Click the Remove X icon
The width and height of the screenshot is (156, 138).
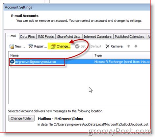coord(108,46)
